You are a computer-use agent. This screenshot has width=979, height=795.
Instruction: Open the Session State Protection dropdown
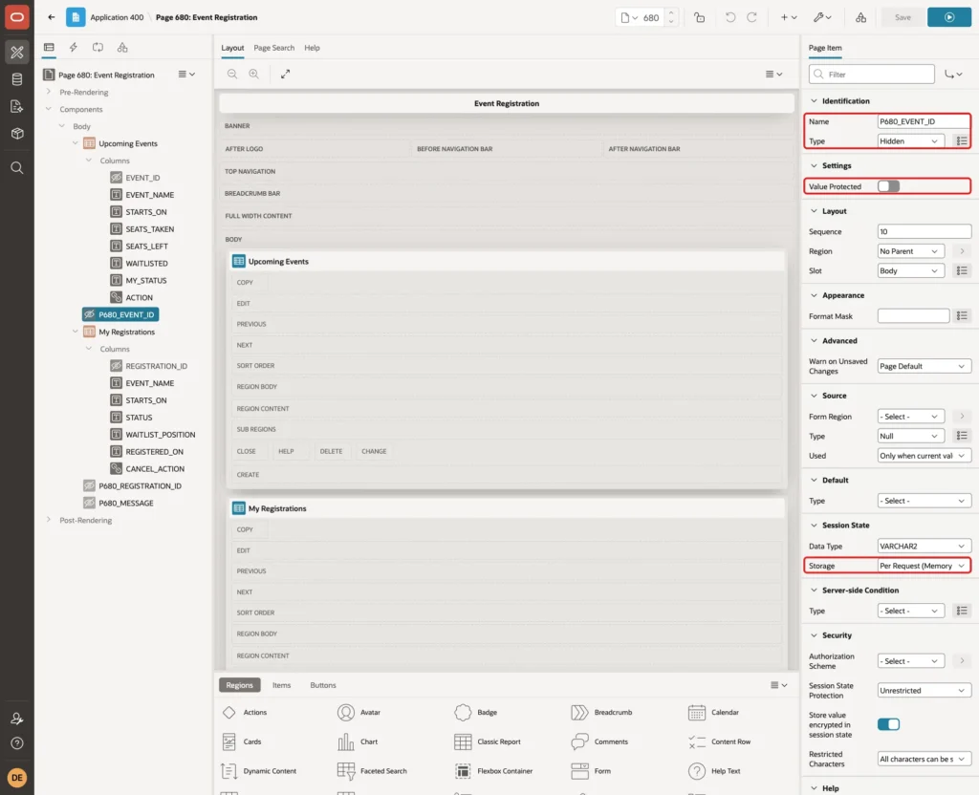(x=924, y=691)
